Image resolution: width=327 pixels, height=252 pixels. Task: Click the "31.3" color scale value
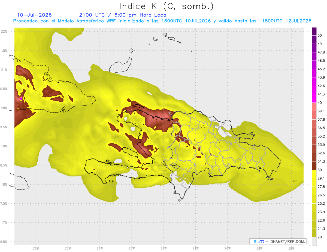click(321, 161)
